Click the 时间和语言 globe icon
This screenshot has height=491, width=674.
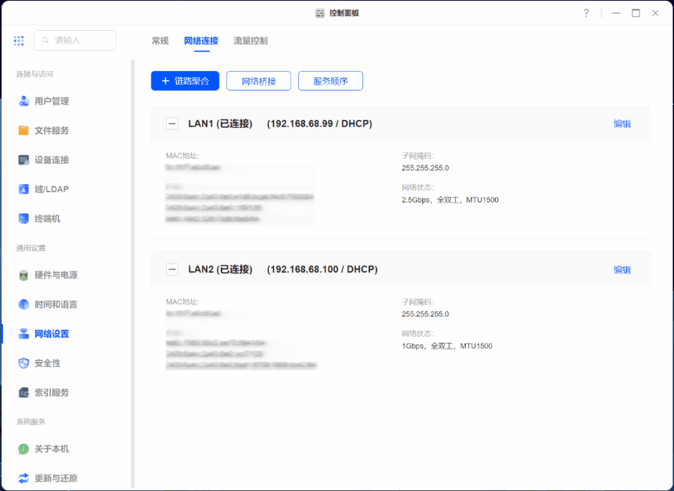pyautogui.click(x=24, y=305)
